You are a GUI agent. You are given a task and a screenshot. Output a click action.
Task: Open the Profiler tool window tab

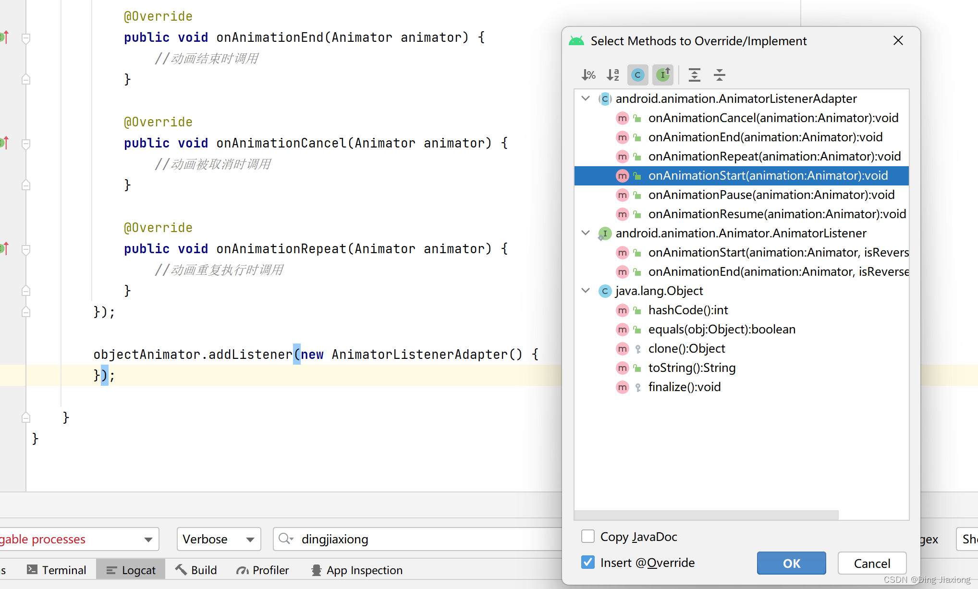[262, 570]
